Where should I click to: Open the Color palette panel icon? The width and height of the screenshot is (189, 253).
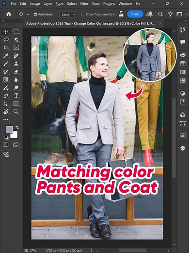183,55
